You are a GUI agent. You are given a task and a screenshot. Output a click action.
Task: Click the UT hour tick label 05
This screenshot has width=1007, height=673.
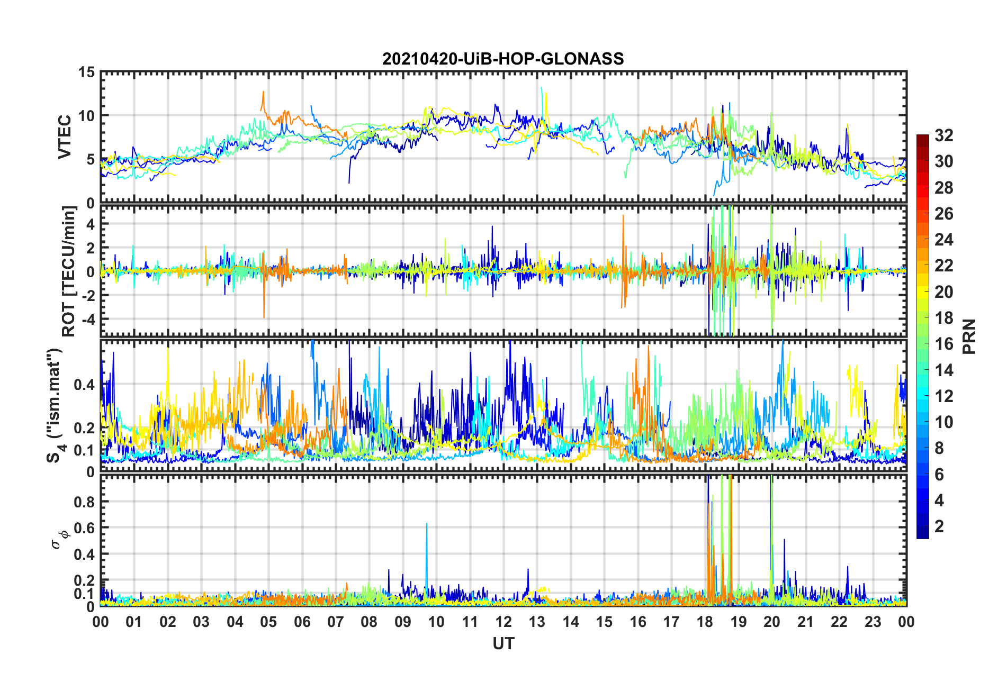tap(268, 622)
